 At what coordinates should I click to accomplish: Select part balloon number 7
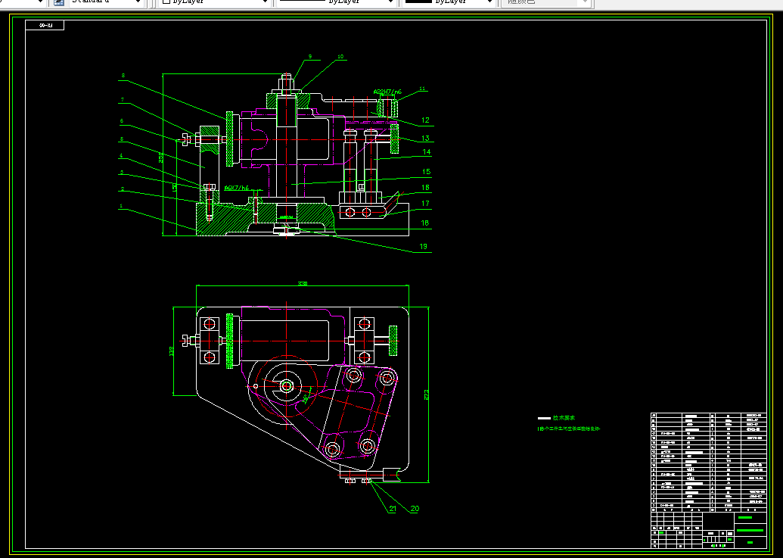pyautogui.click(x=122, y=100)
